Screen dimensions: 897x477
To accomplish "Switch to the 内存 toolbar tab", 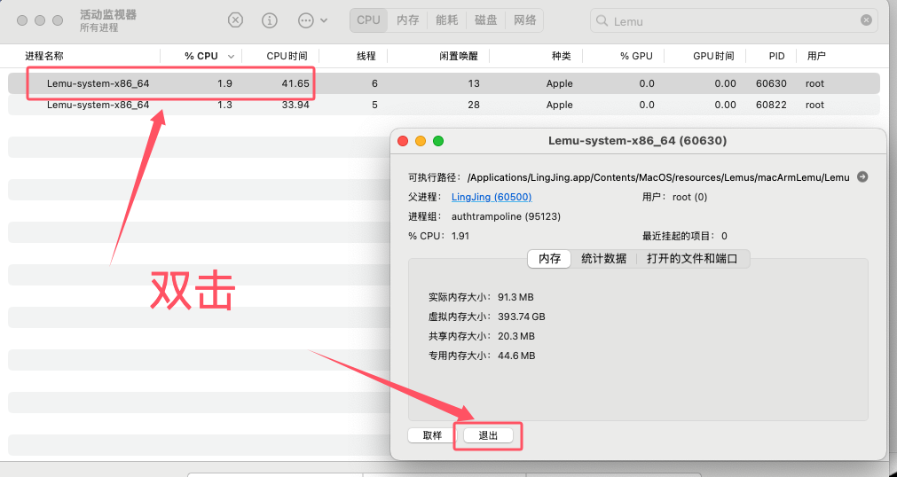I will [407, 20].
